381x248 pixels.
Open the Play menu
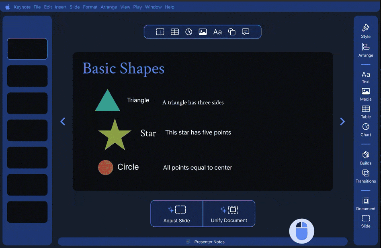click(x=137, y=7)
